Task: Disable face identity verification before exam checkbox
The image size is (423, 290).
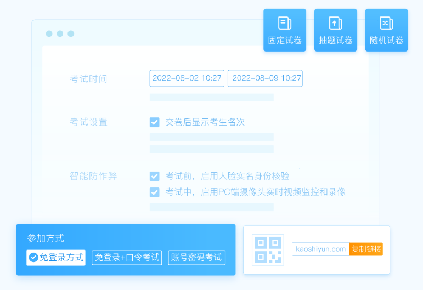Action: [x=155, y=176]
